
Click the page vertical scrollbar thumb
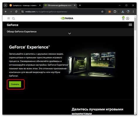point(135,24)
